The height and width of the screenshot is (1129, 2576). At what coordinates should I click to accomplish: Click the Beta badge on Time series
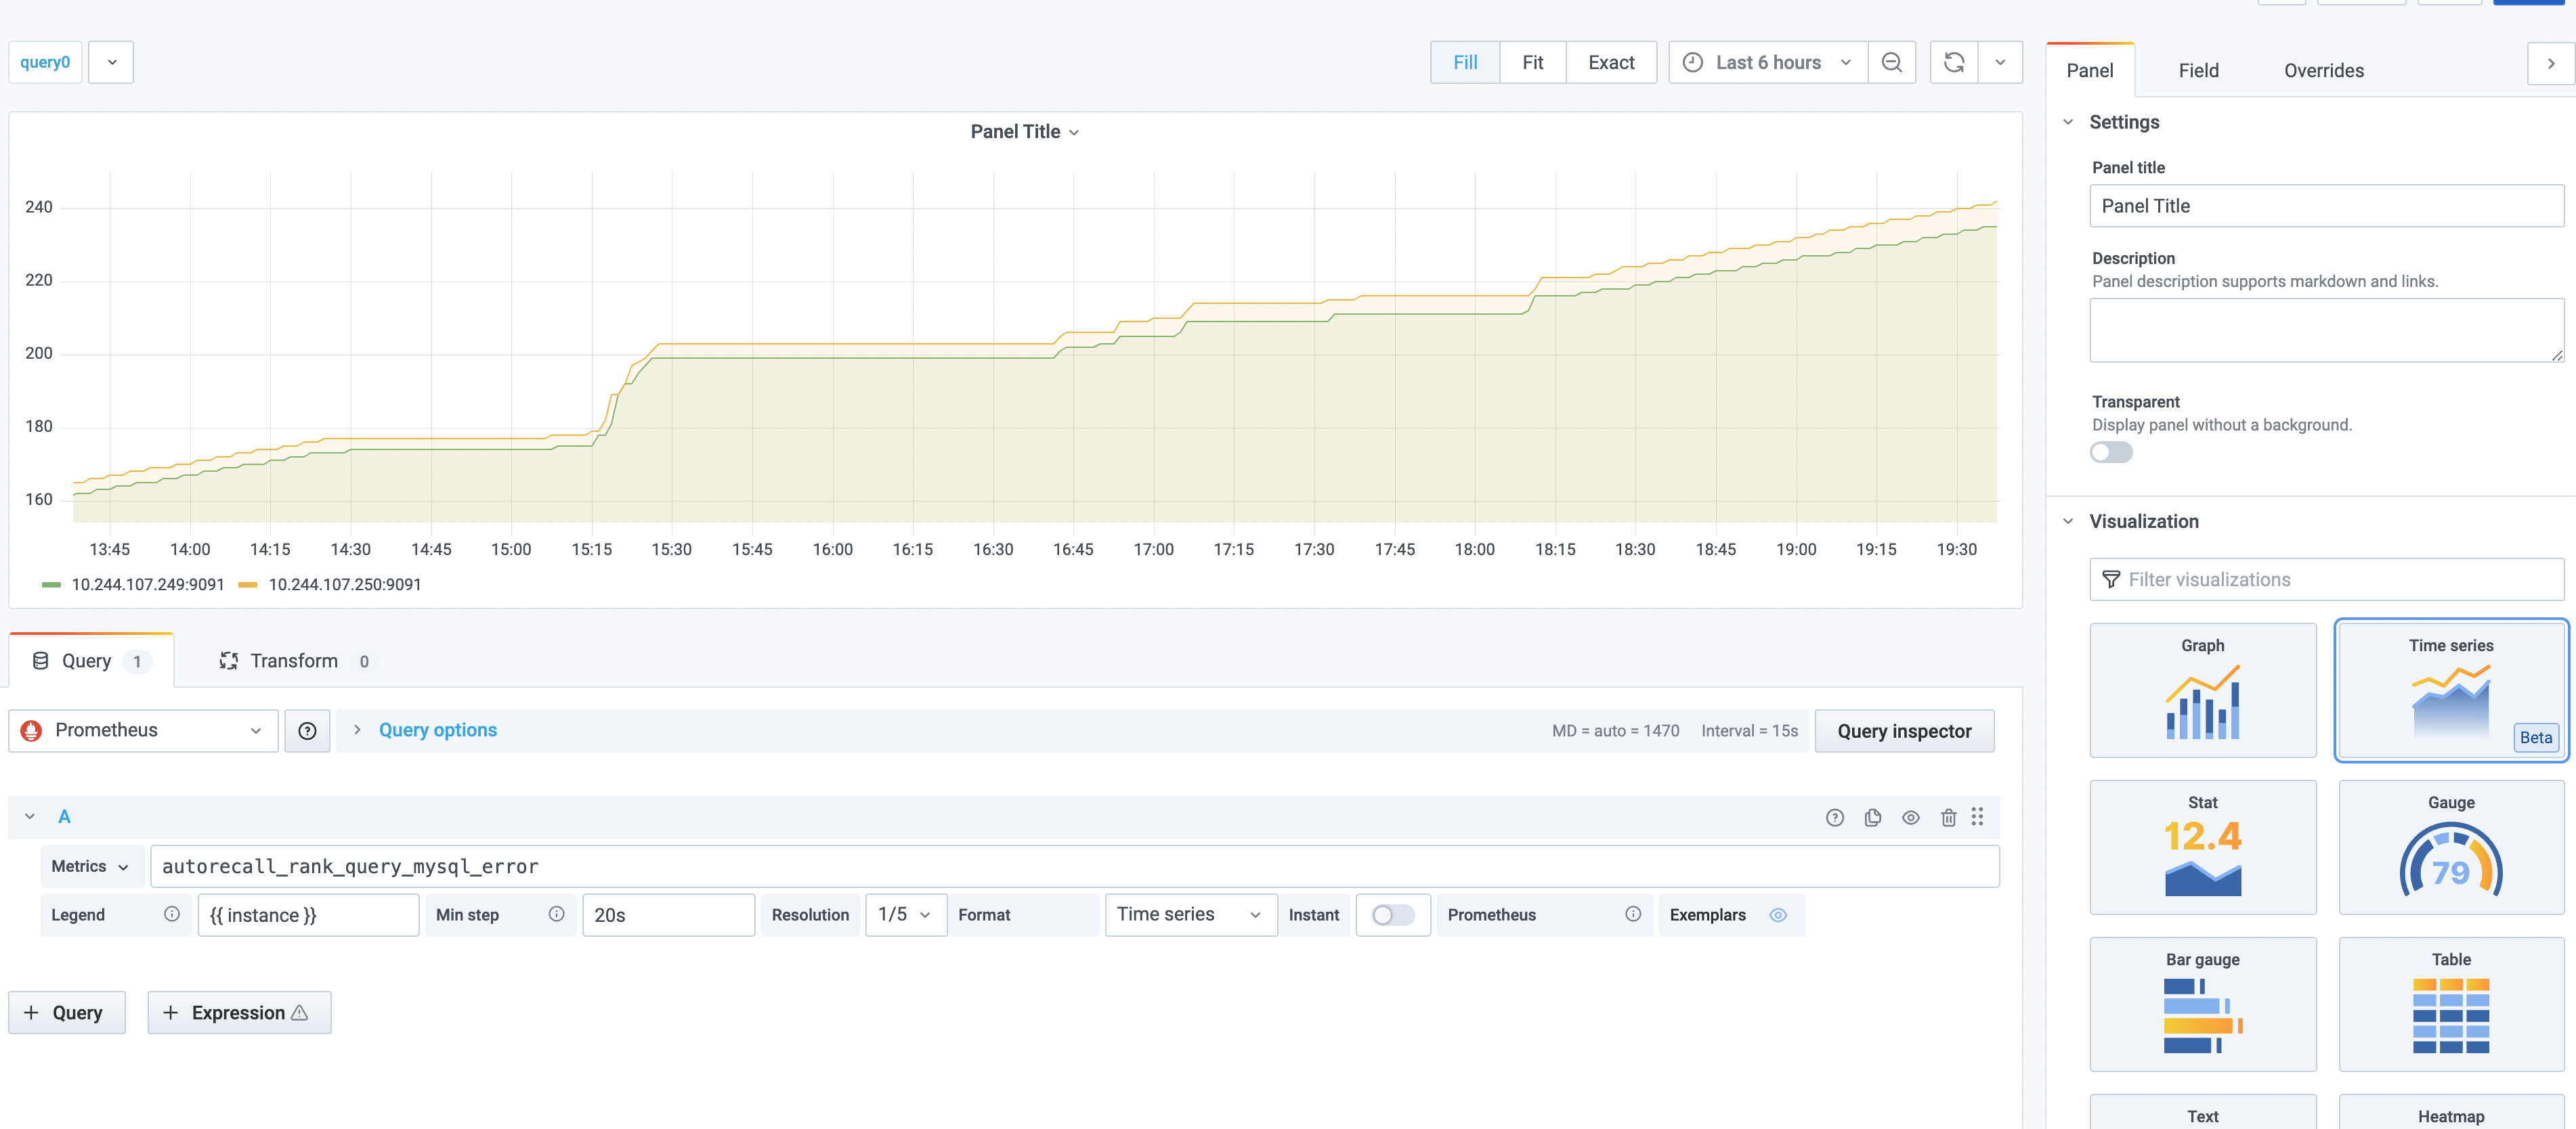point(2535,737)
